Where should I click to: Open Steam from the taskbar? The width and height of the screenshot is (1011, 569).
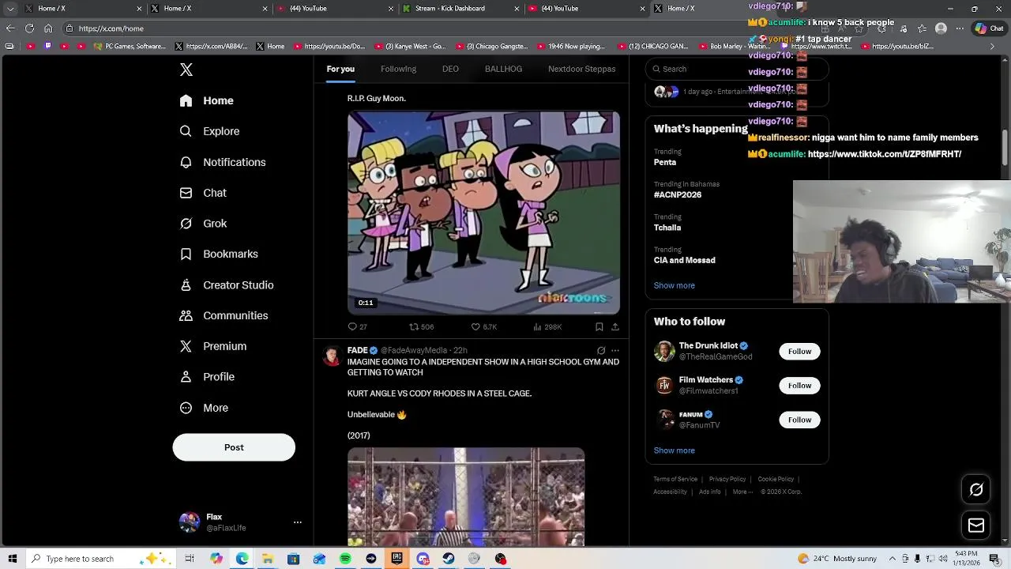448,559
